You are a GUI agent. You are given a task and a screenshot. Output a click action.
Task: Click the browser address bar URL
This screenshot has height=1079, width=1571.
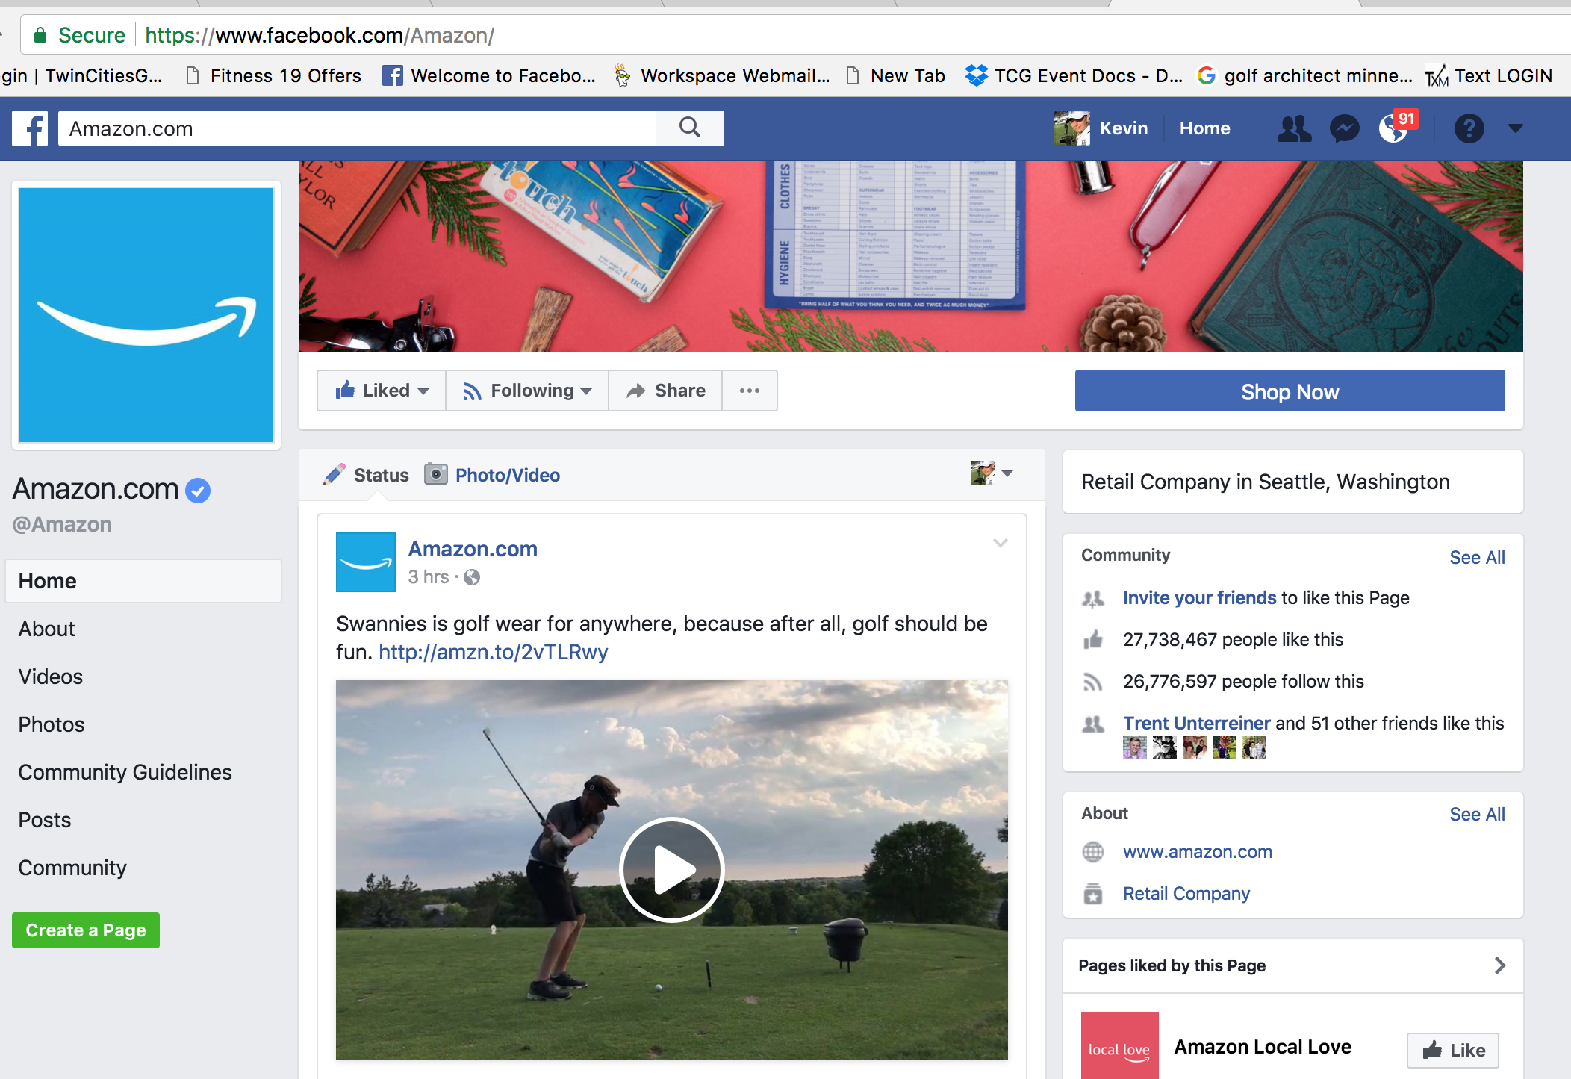click(320, 35)
